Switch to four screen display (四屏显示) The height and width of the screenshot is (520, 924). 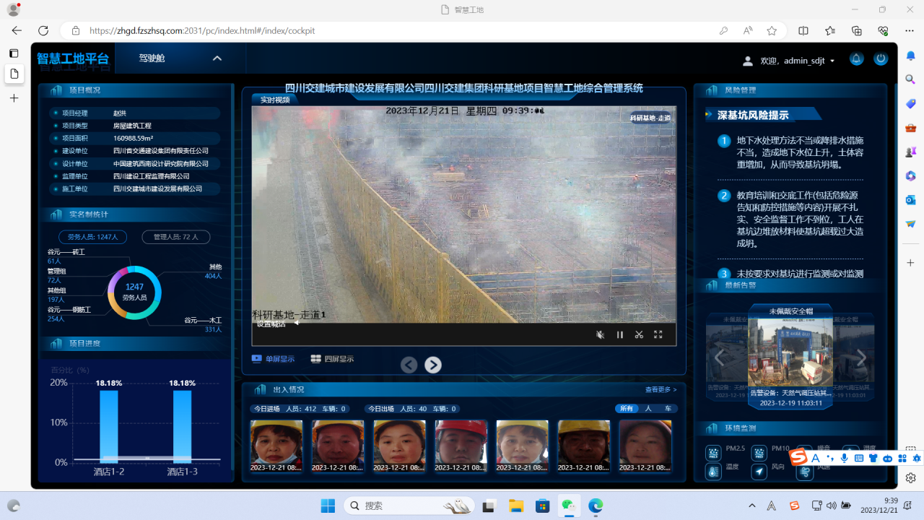[x=332, y=359]
